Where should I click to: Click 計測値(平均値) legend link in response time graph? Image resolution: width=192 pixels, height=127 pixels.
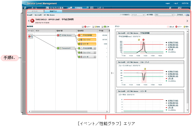click(173, 43)
